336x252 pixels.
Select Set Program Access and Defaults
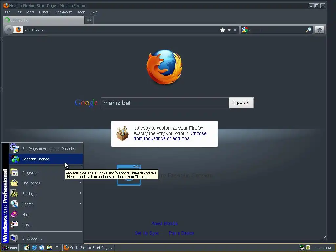tap(46, 149)
